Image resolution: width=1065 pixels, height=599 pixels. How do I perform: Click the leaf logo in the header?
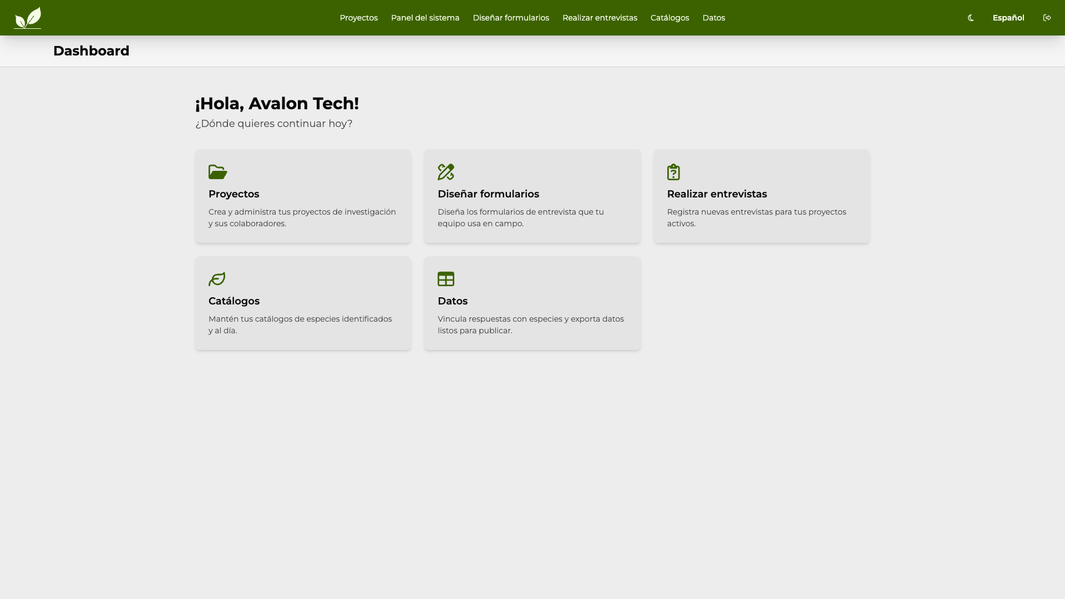28,18
